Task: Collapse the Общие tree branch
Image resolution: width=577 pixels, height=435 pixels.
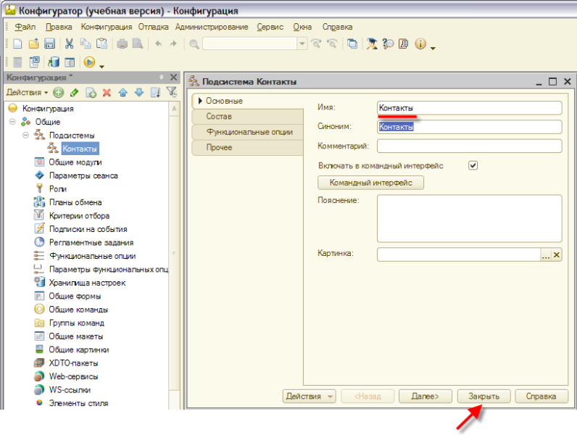Action: [x=12, y=122]
